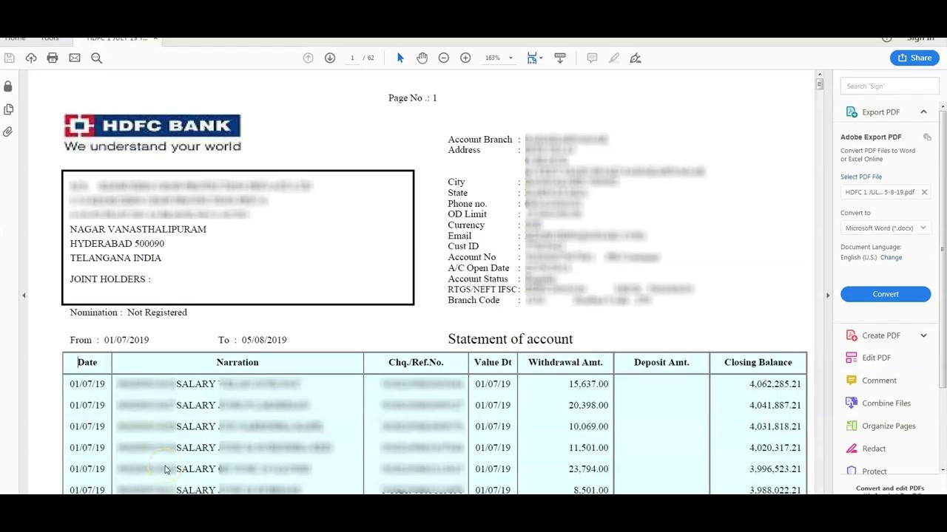The image size is (947, 532).
Task: Click the tools search field
Action: point(890,86)
